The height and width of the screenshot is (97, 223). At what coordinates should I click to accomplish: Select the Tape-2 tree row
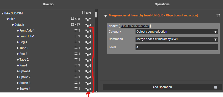[x=47, y=60]
